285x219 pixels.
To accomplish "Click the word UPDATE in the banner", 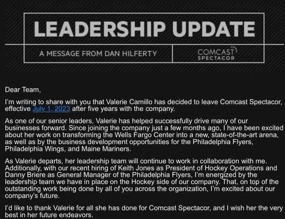I will pos(214,29).
